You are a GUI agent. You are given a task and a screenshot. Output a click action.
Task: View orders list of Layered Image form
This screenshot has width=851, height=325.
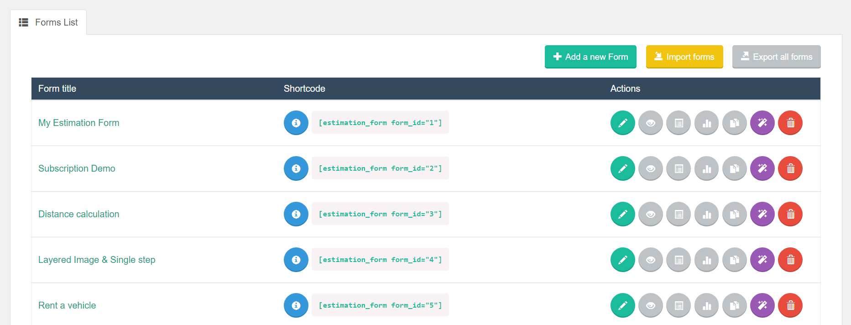pos(679,260)
